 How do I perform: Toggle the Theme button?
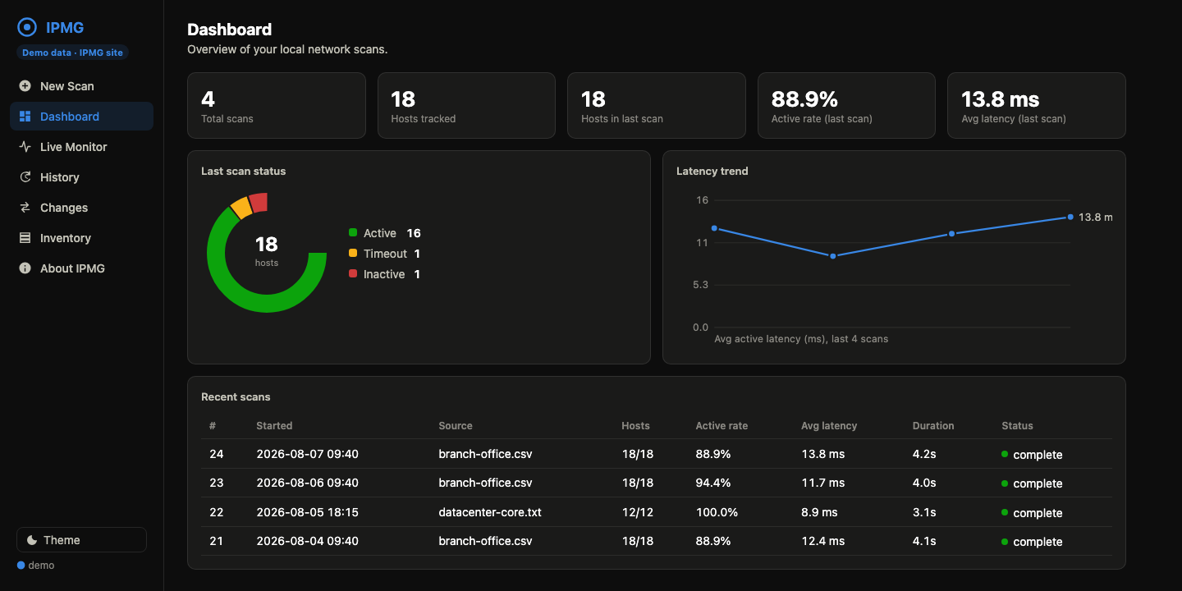[81, 540]
